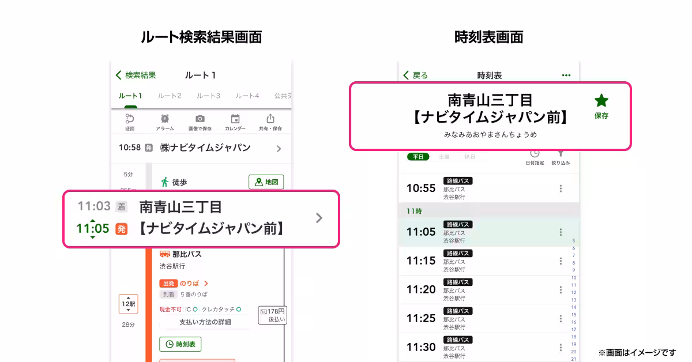Open 日付指定 clock icon
Image resolution: width=692 pixels, height=362 pixels.
coord(535,157)
